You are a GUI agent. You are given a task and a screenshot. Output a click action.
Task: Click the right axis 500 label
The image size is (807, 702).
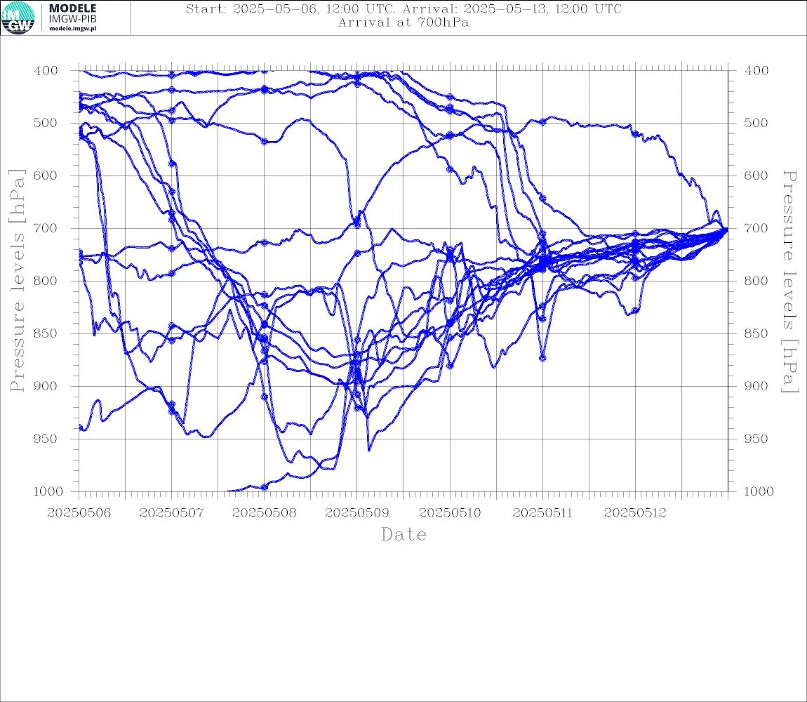tap(756, 123)
